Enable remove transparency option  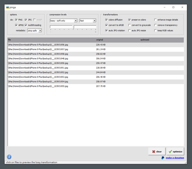155,25
